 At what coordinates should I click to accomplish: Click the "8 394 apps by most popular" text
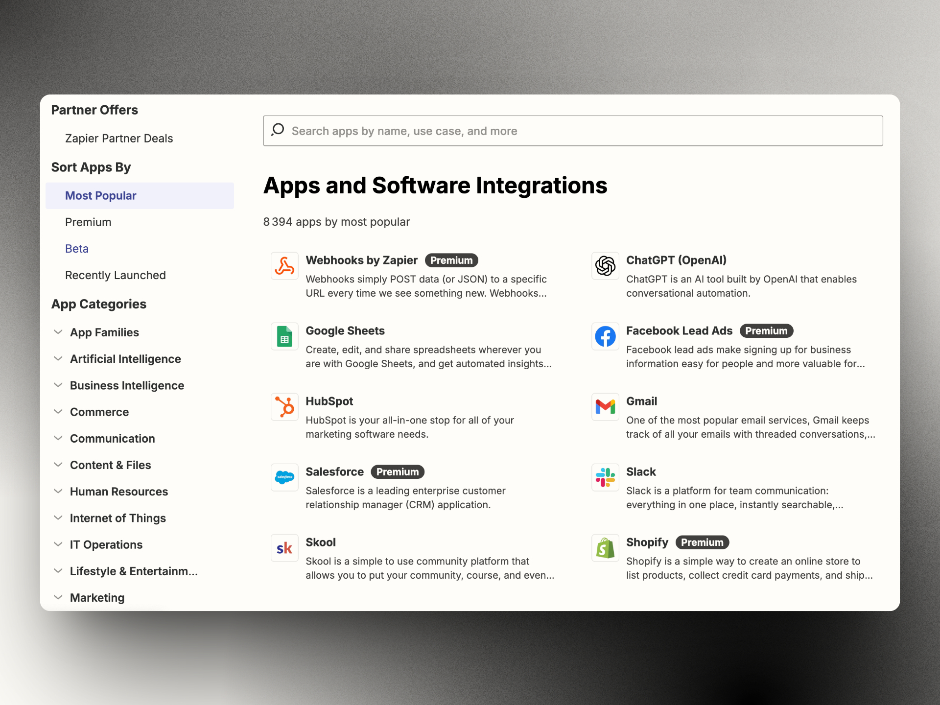click(336, 222)
